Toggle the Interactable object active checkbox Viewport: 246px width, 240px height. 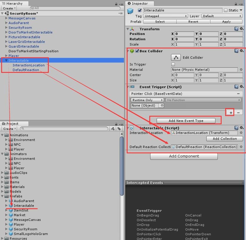[140, 10]
